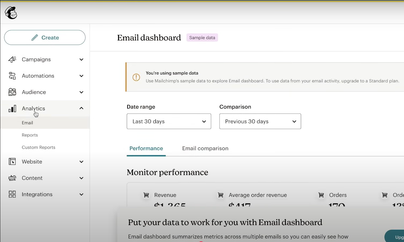Click the sample data warning icon
The image size is (404, 242).
[x=136, y=77]
